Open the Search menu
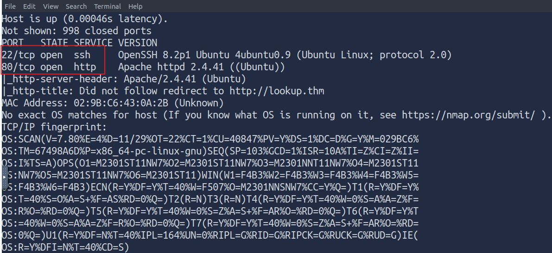The image size is (552, 253). pos(76,6)
